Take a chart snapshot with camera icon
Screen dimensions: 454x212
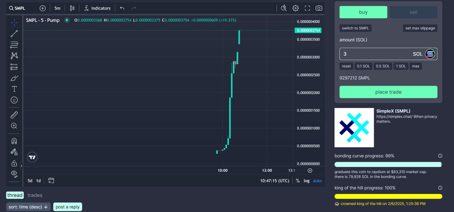coord(319,8)
